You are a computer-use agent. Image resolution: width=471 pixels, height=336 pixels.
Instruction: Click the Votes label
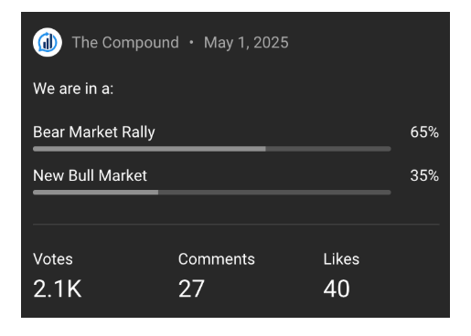click(x=53, y=259)
